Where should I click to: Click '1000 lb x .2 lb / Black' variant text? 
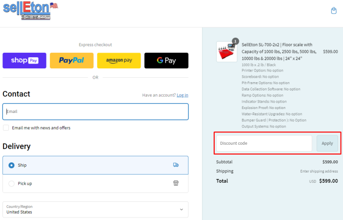tap(259, 65)
